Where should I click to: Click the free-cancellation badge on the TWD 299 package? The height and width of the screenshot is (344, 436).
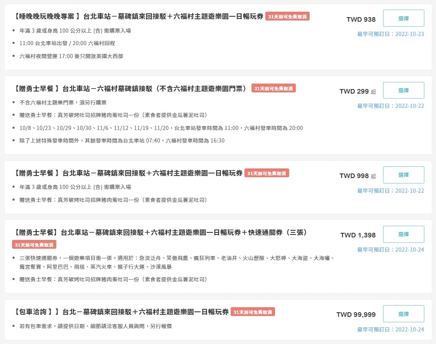click(x=273, y=88)
